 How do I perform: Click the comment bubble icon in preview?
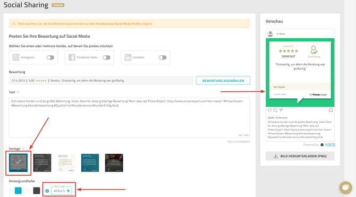(275, 110)
